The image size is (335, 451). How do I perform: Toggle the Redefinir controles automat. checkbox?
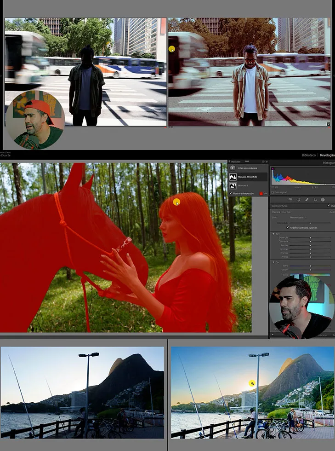pyautogui.click(x=288, y=227)
